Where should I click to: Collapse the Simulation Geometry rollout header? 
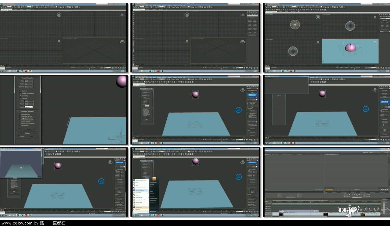pos(27,111)
